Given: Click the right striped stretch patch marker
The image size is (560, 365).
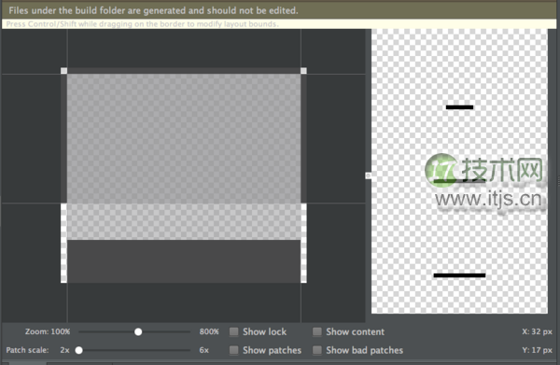Looking at the screenshot, I should click(x=303, y=244).
